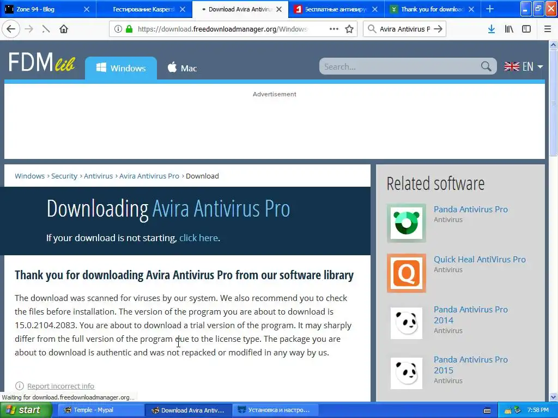Open a new tab

[490, 9]
